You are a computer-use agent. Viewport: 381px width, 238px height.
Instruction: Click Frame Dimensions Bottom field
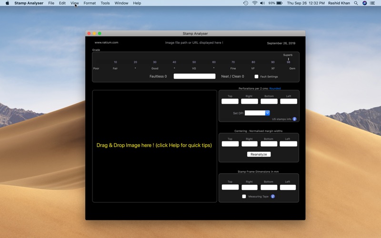pyautogui.click(x=269, y=187)
